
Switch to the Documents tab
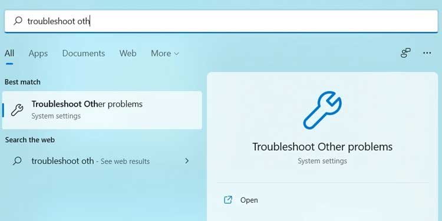coord(84,53)
